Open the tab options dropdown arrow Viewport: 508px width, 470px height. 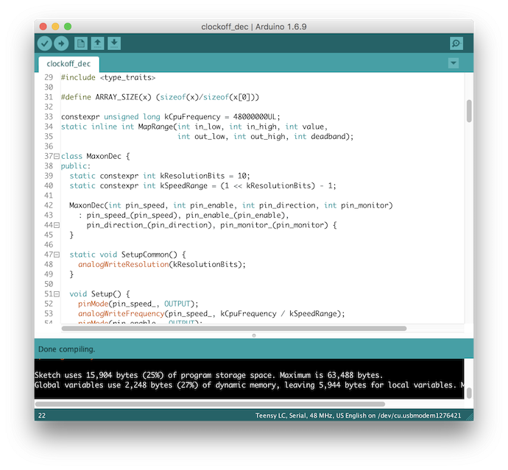pyautogui.click(x=454, y=63)
